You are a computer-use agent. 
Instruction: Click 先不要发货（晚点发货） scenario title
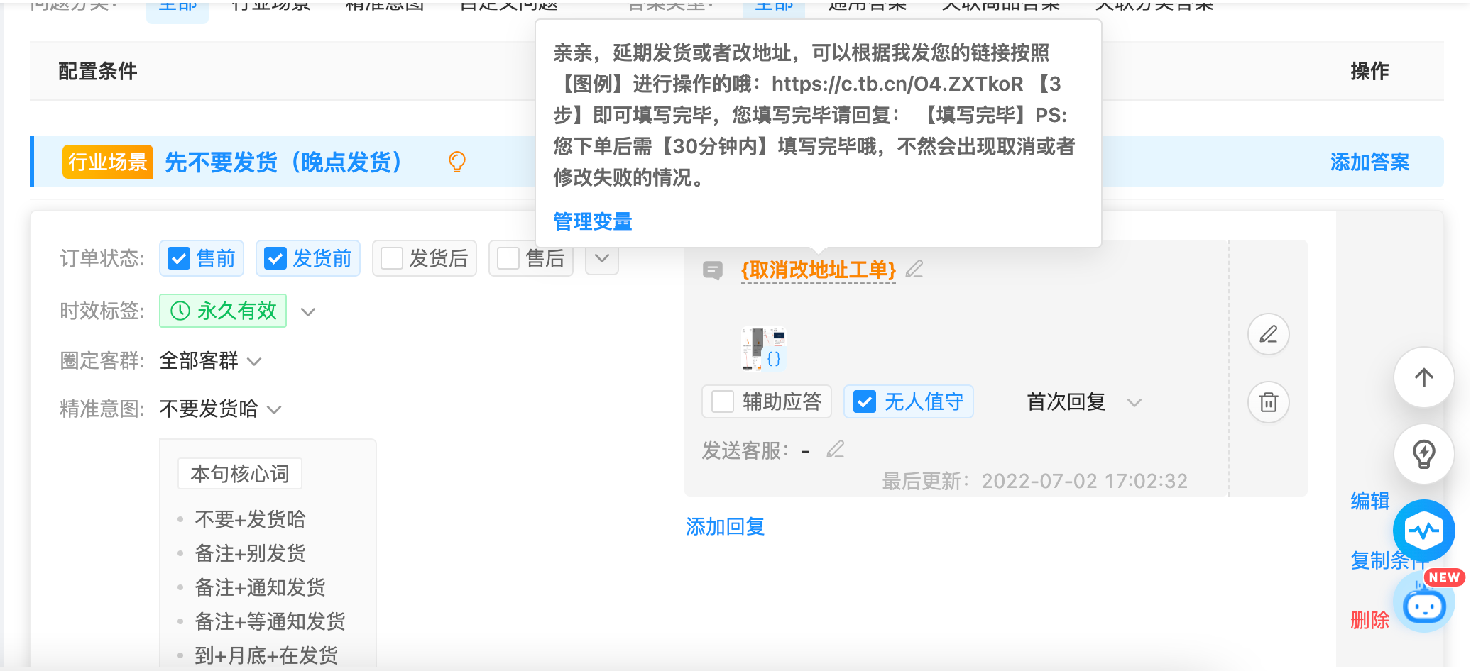(284, 162)
